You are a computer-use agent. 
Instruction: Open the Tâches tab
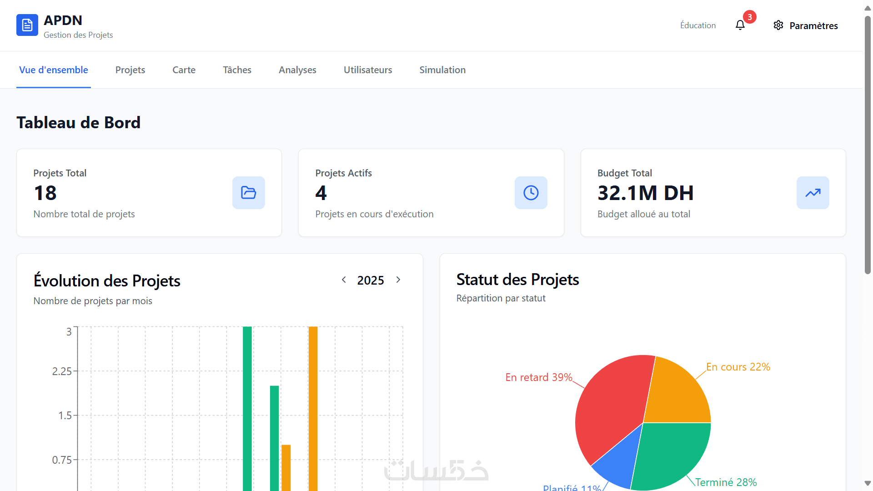(x=237, y=70)
